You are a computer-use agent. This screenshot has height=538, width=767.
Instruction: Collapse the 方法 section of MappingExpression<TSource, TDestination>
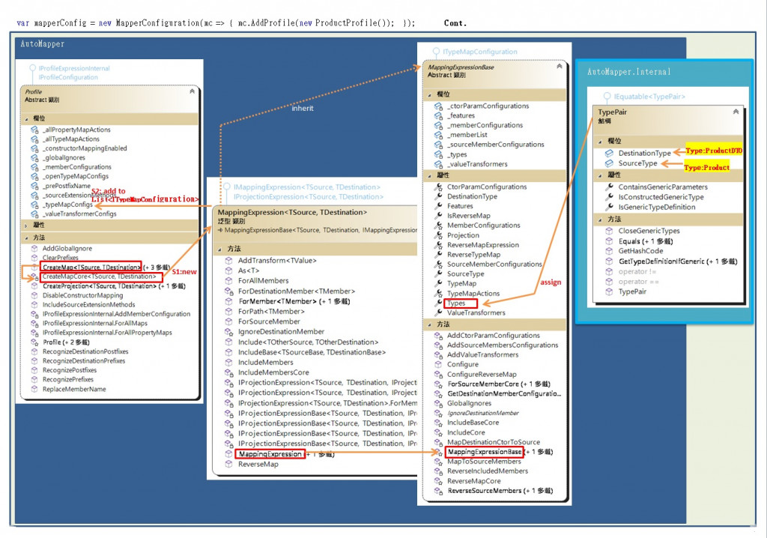[x=219, y=250]
